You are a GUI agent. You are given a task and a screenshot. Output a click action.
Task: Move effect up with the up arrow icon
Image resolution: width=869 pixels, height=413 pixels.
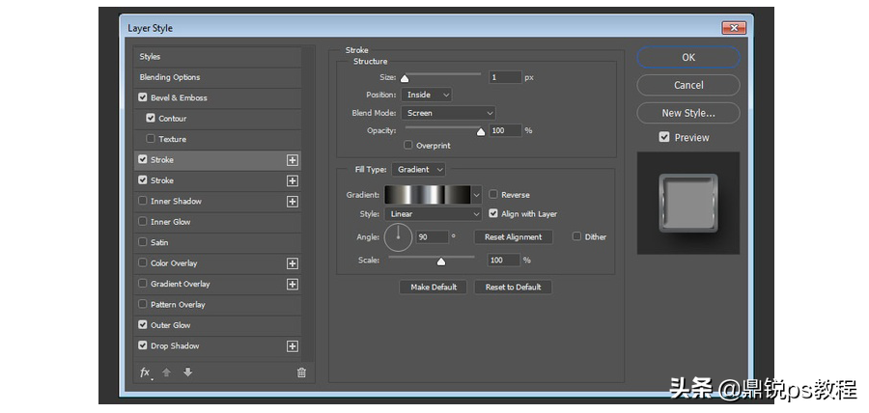(x=166, y=372)
